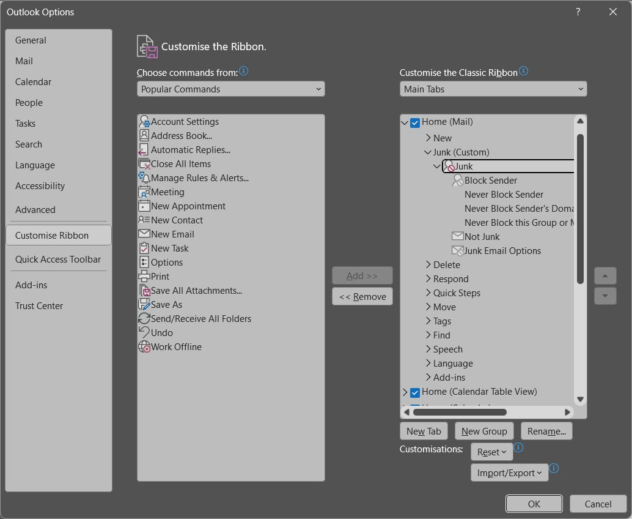Select the Close All Items icon
Image resolution: width=632 pixels, height=519 pixels.
pos(144,164)
